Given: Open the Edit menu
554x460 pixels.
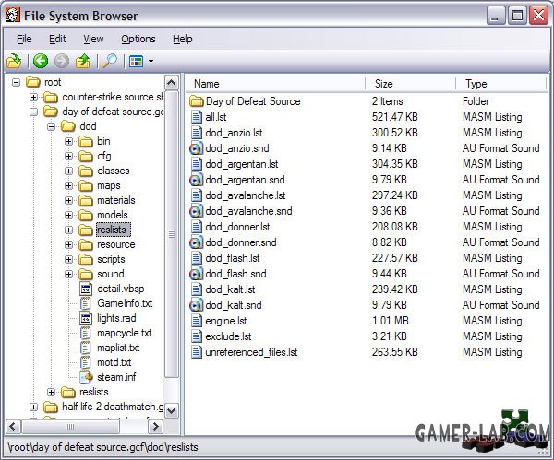Looking at the screenshot, I should coord(57,39).
